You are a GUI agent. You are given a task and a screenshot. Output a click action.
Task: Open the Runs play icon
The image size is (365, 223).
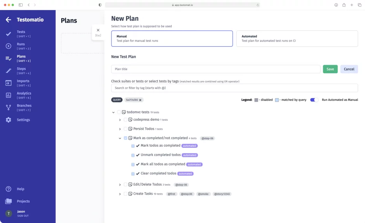point(8,46)
